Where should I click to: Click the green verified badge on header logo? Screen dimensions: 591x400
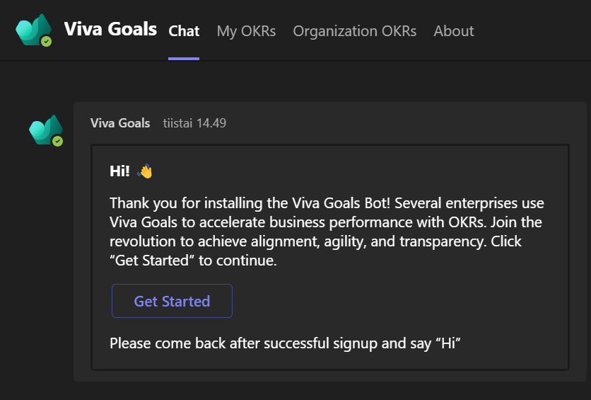pyautogui.click(x=47, y=42)
